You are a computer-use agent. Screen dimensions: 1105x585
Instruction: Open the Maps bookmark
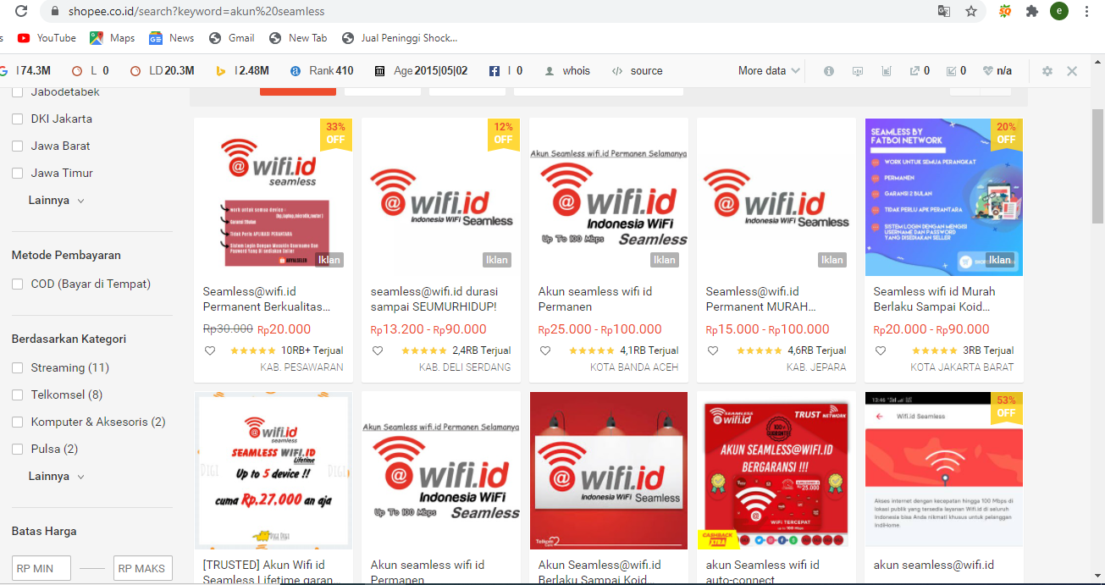point(113,38)
